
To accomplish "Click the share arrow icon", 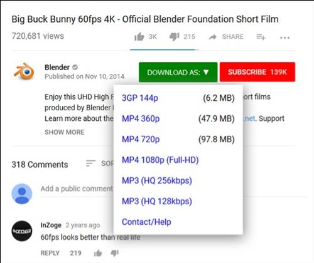I will pos(213,37).
